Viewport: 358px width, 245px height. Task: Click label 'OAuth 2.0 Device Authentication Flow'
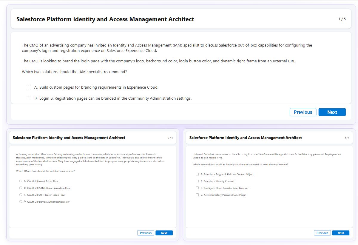coord(48,202)
